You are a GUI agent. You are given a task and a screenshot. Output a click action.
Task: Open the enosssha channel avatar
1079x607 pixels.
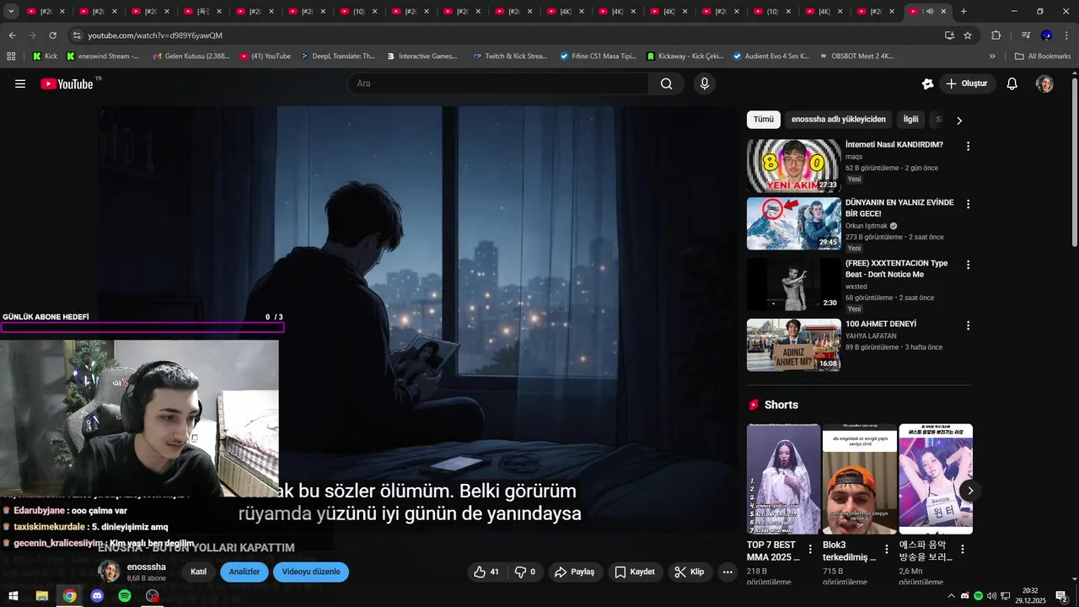tap(110, 572)
